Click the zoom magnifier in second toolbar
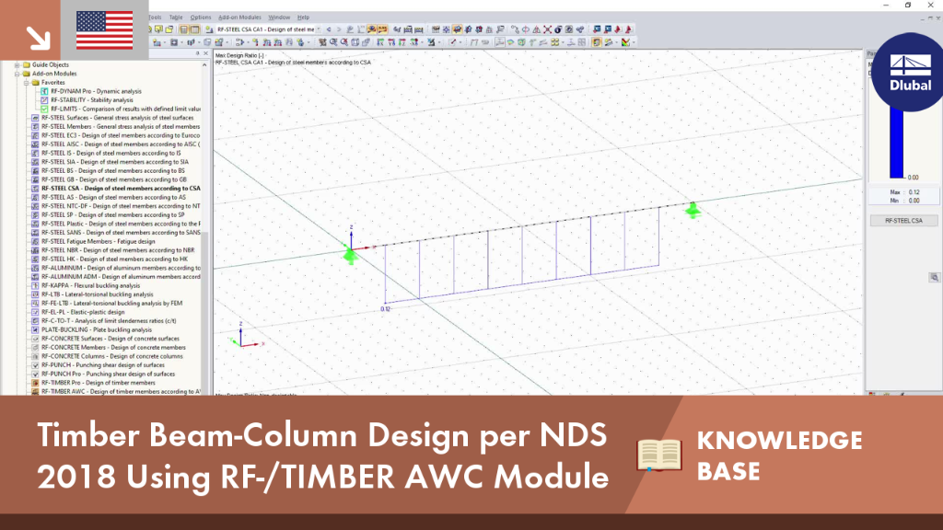The height and width of the screenshot is (530, 943). point(333,42)
